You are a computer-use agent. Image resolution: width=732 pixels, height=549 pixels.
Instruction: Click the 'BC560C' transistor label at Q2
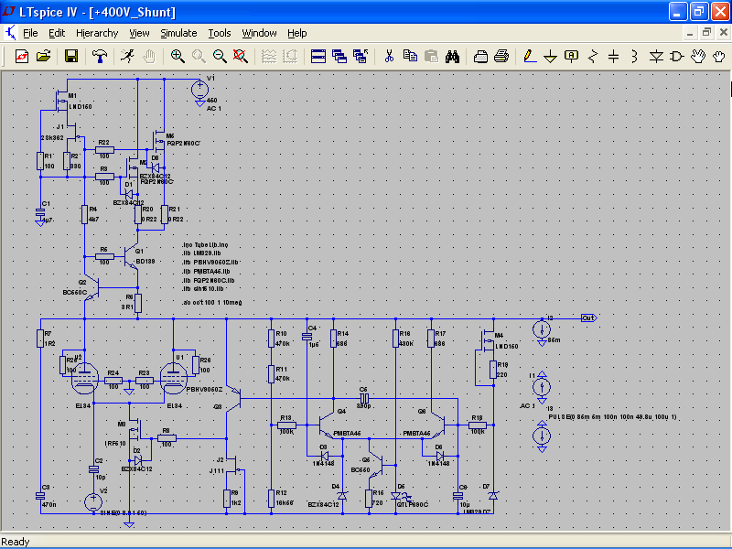(x=75, y=292)
